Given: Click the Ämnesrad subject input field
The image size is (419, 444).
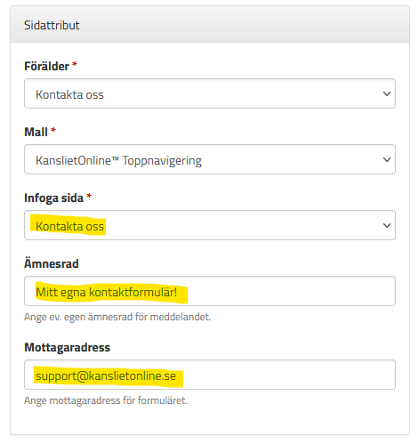Looking at the screenshot, I should pos(210,291).
